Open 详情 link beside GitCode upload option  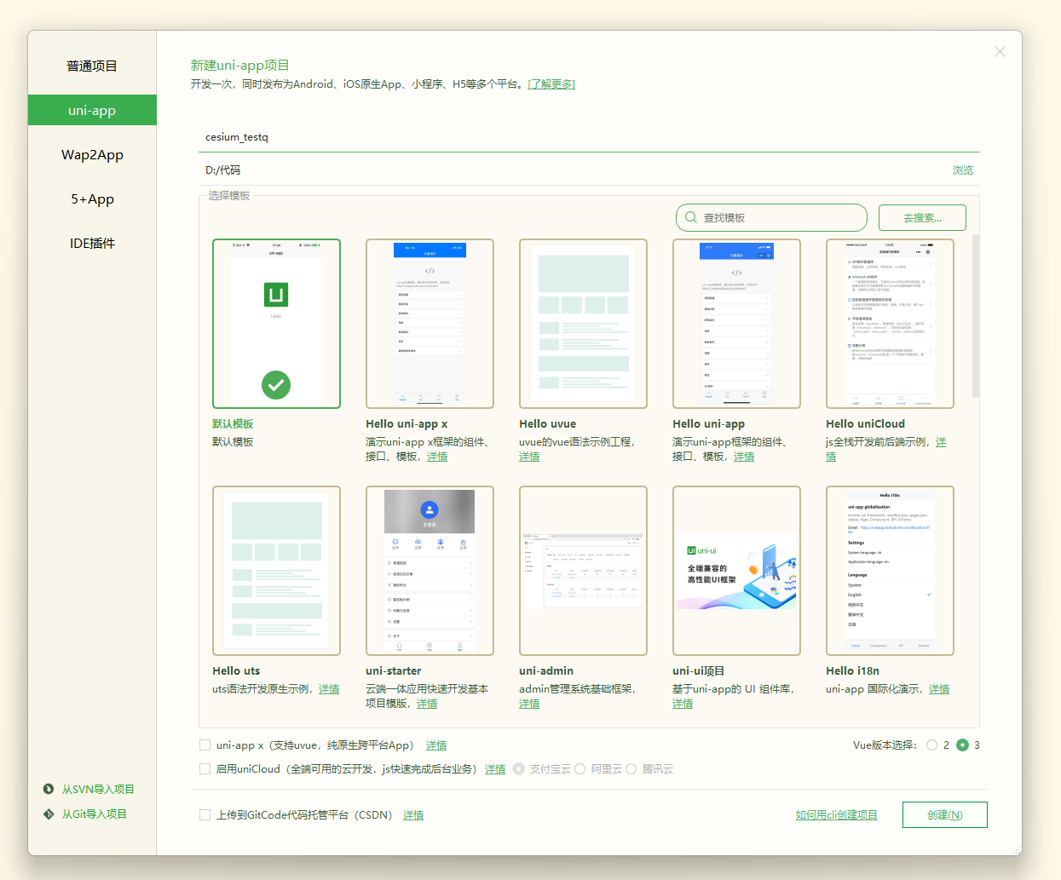point(413,815)
